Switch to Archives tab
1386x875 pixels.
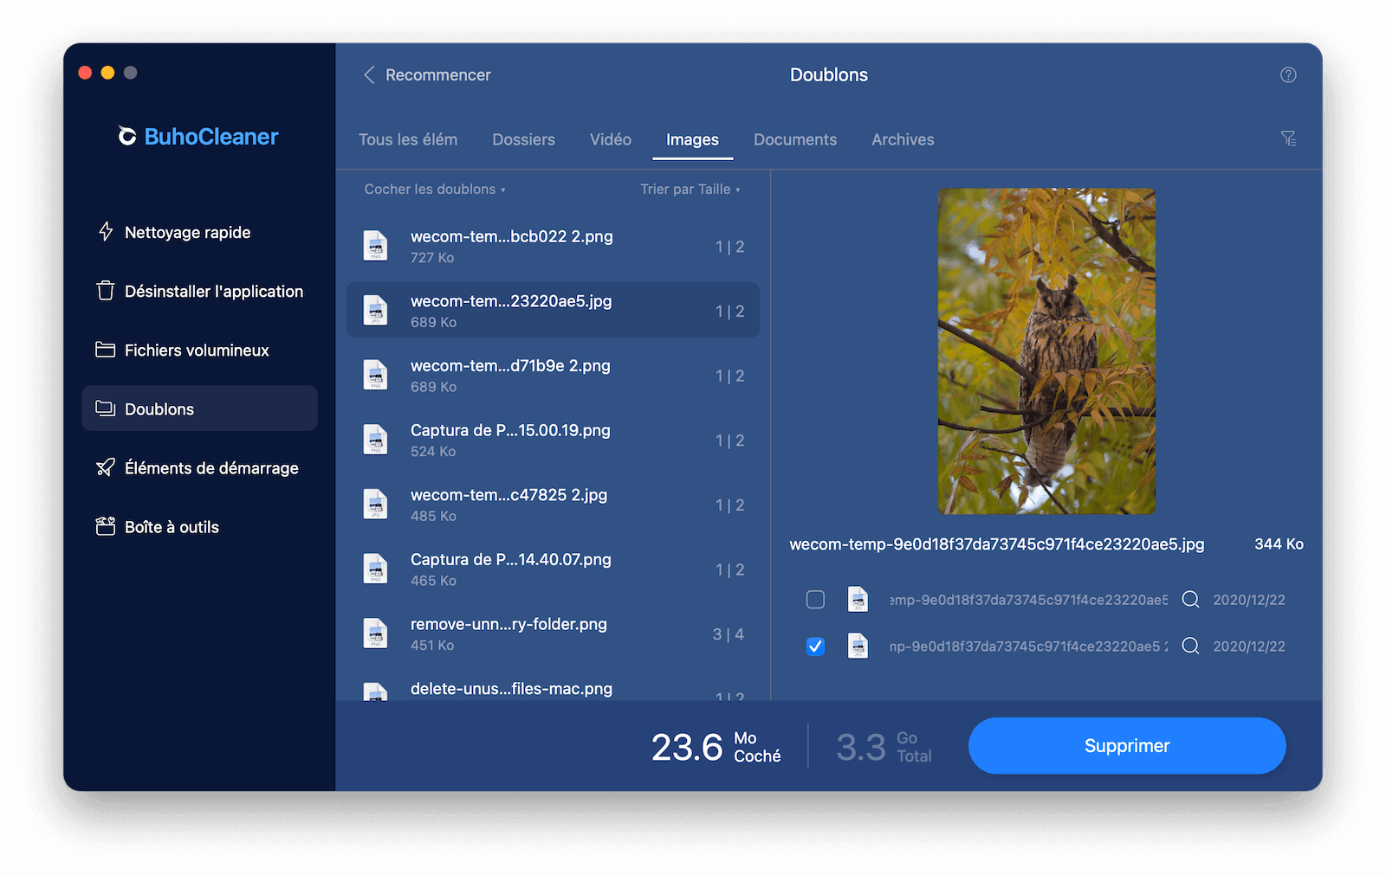pos(903,139)
